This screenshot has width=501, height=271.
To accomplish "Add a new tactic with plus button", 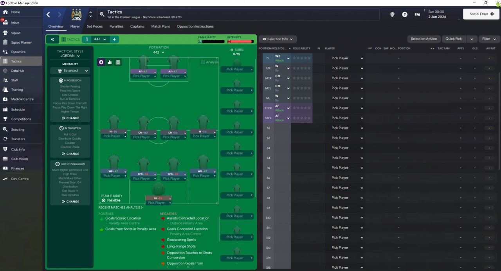I will tap(114, 39).
